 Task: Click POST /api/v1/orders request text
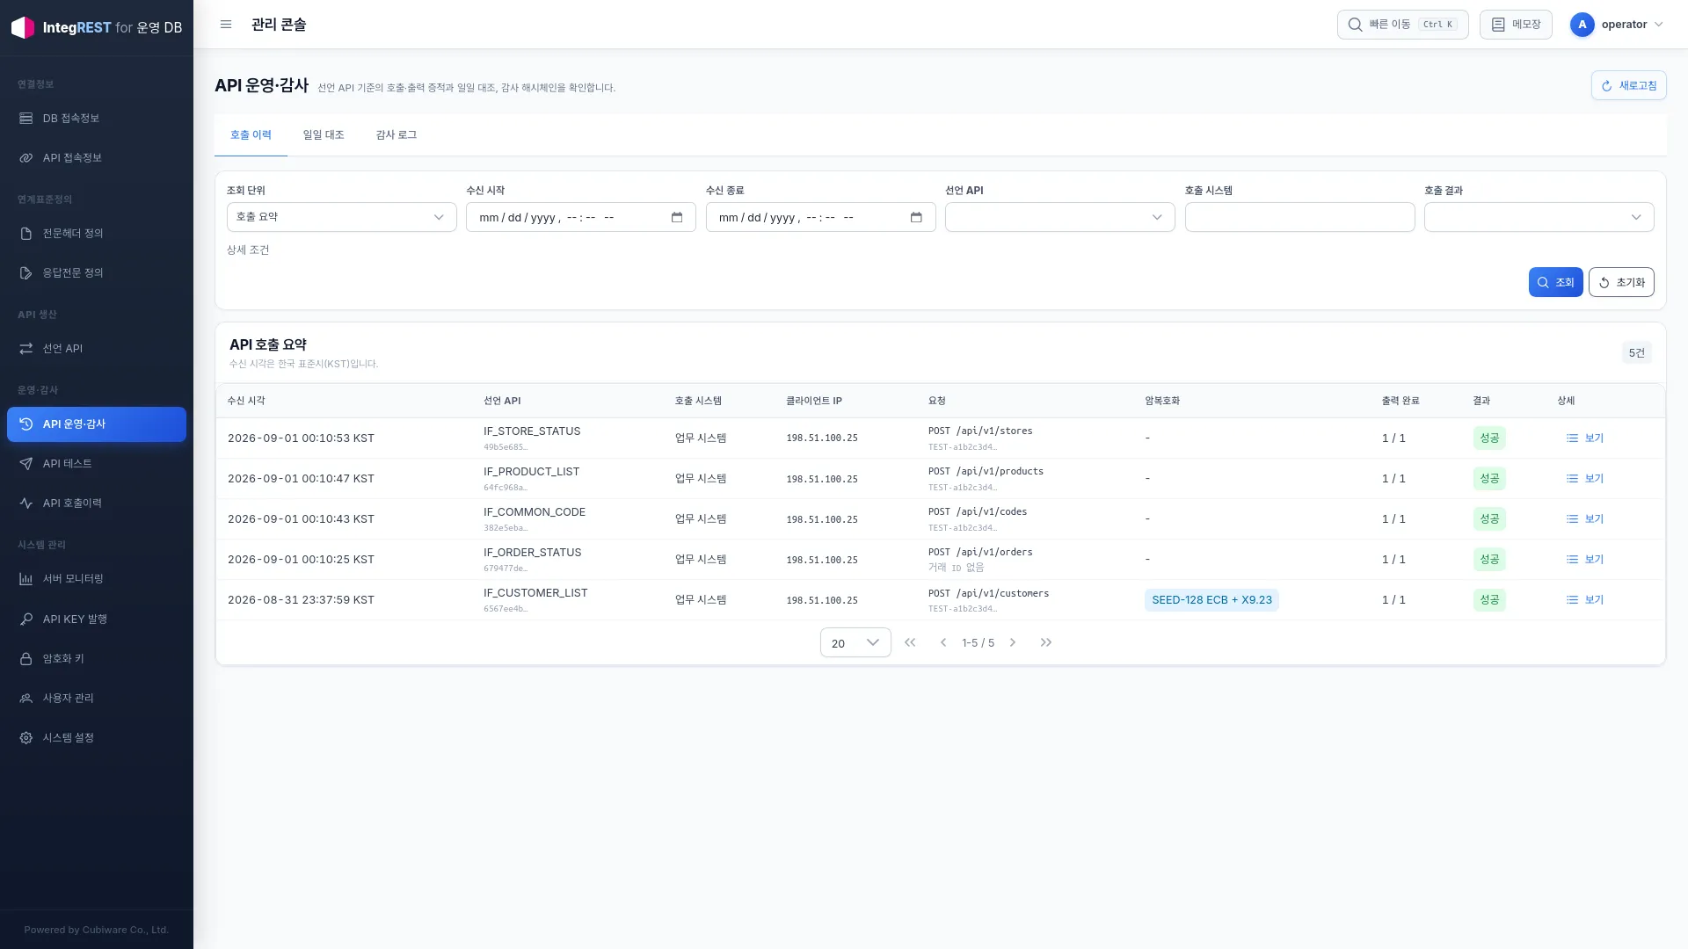tap(980, 552)
